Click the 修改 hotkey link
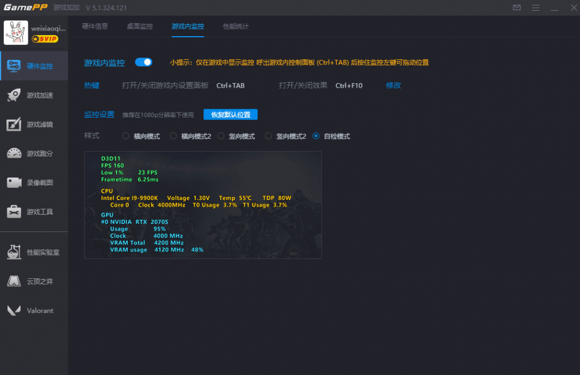 [x=393, y=85]
